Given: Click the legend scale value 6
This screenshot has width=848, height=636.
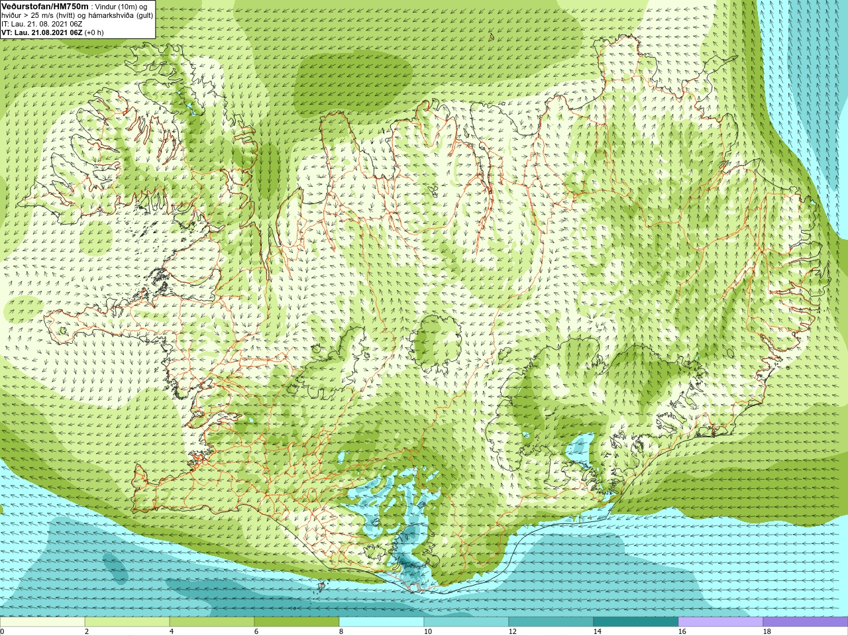Looking at the screenshot, I should click(256, 631).
